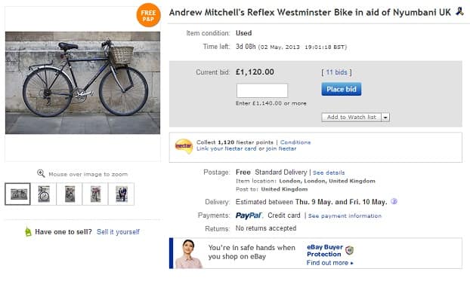Select the fifth thumbnail with the person

[x=122, y=194]
